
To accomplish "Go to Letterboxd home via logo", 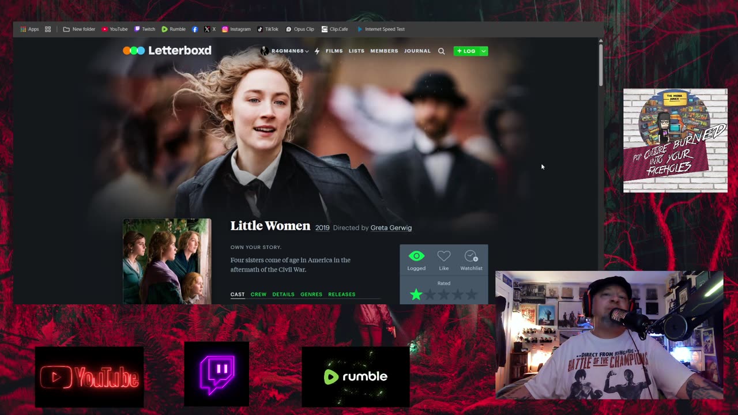I will (x=167, y=50).
